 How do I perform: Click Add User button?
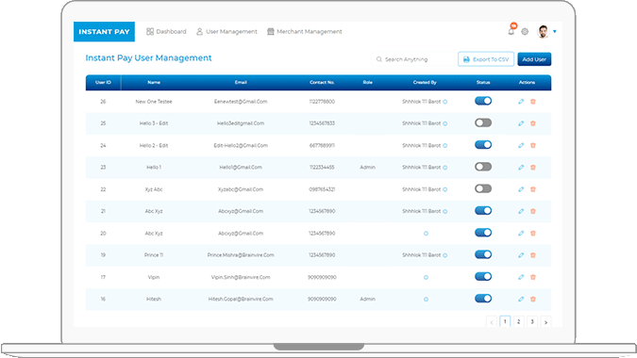pyautogui.click(x=534, y=59)
